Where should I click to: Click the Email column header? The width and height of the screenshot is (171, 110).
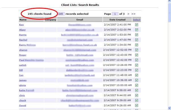point(80,20)
